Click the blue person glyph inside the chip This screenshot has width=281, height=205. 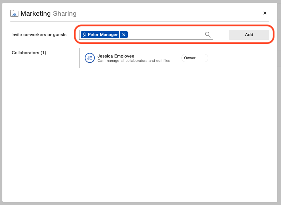click(x=85, y=34)
